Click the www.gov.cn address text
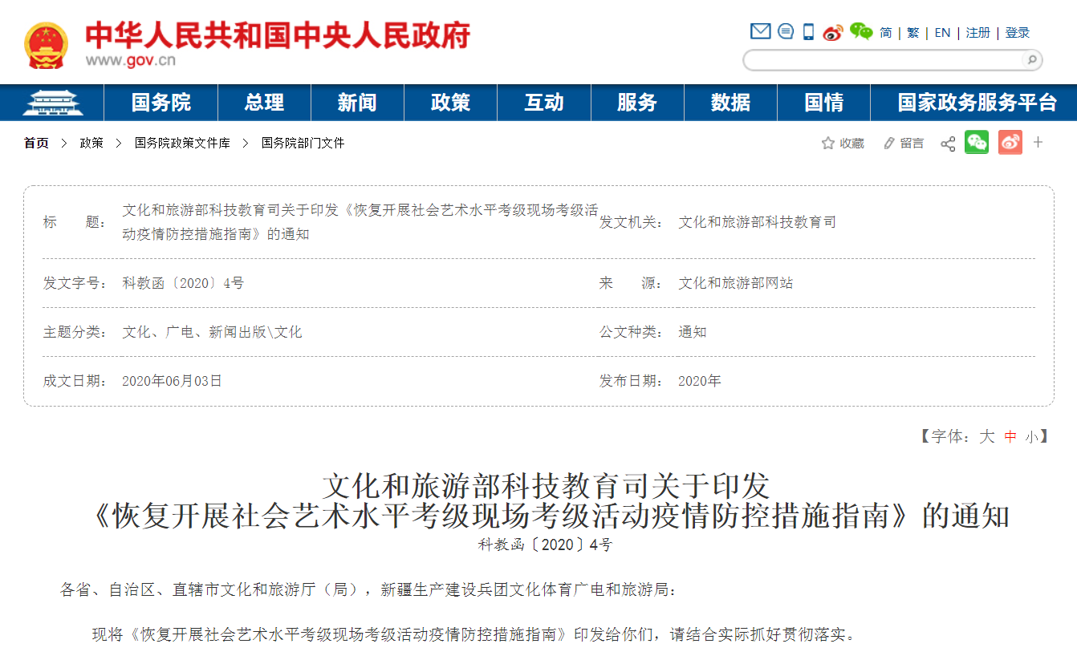Screen dimensions: 1077x660 (x=130, y=61)
